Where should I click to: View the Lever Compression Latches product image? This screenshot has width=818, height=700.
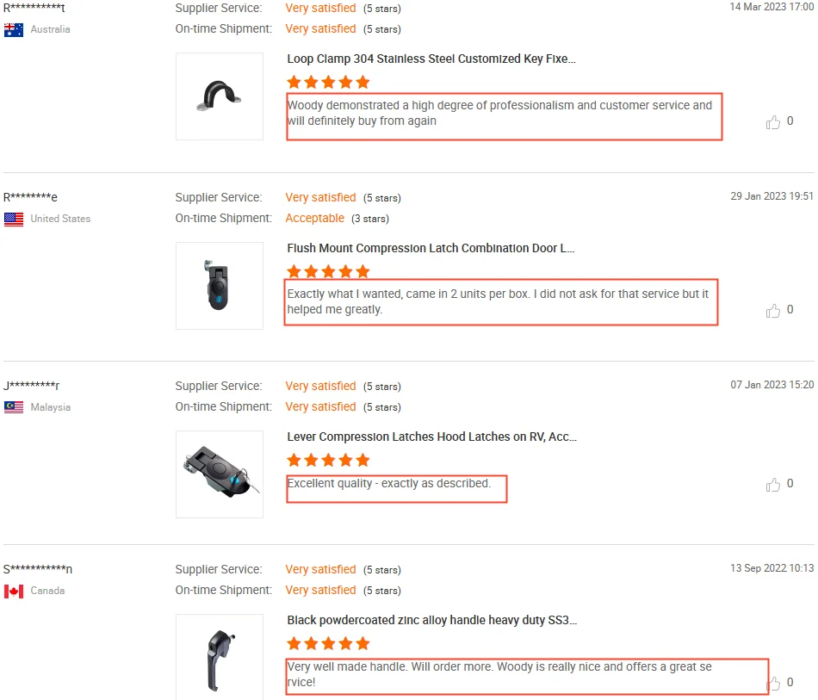pyautogui.click(x=220, y=474)
